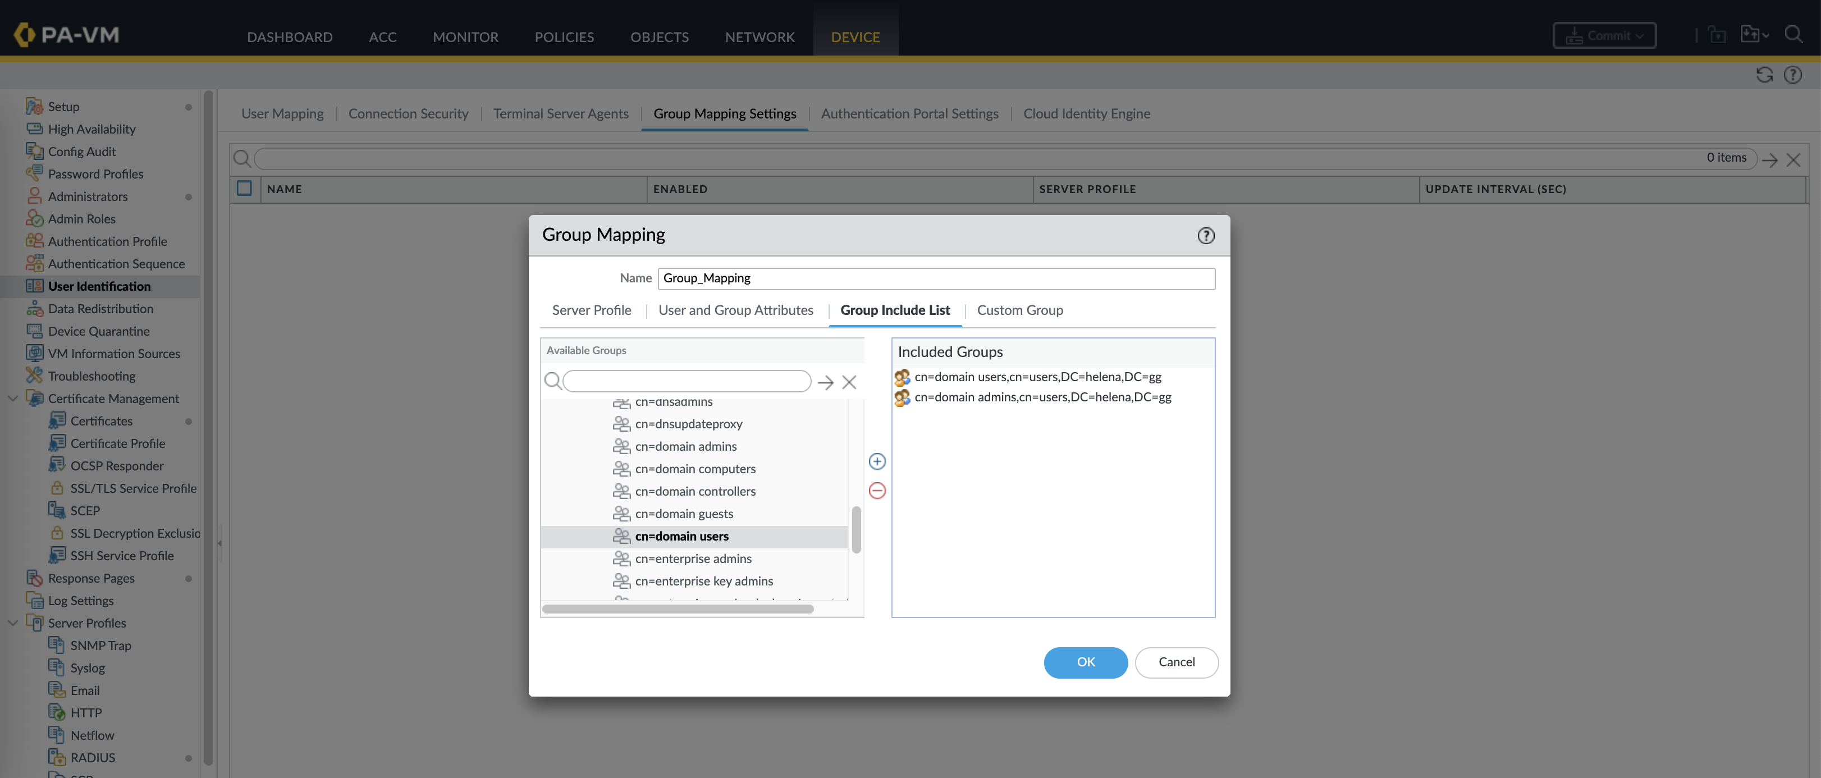This screenshot has width=1821, height=778.
Task: Clear the Available Groups search filter
Action: pos(849,382)
